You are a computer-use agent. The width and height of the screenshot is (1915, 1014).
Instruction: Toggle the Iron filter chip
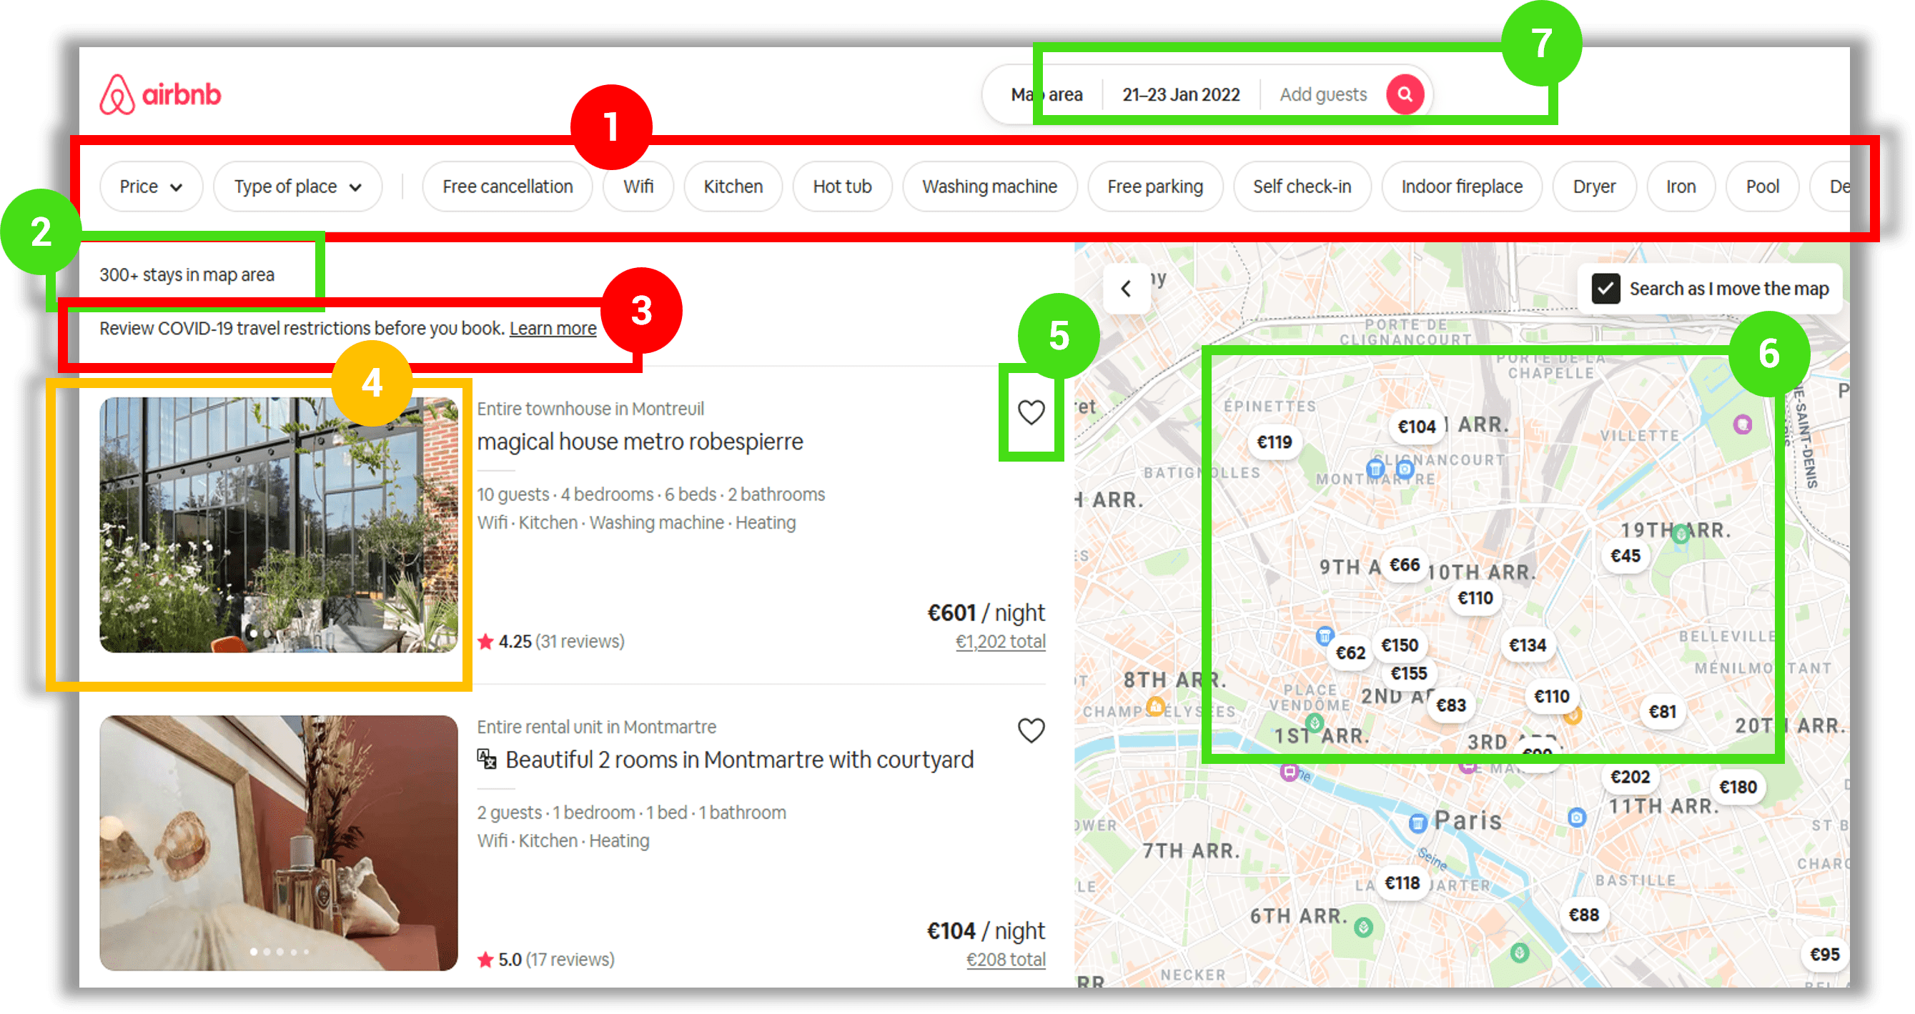pyautogui.click(x=1681, y=187)
